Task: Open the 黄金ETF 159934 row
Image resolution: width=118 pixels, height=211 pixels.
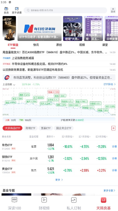Action: click(x=59, y=170)
